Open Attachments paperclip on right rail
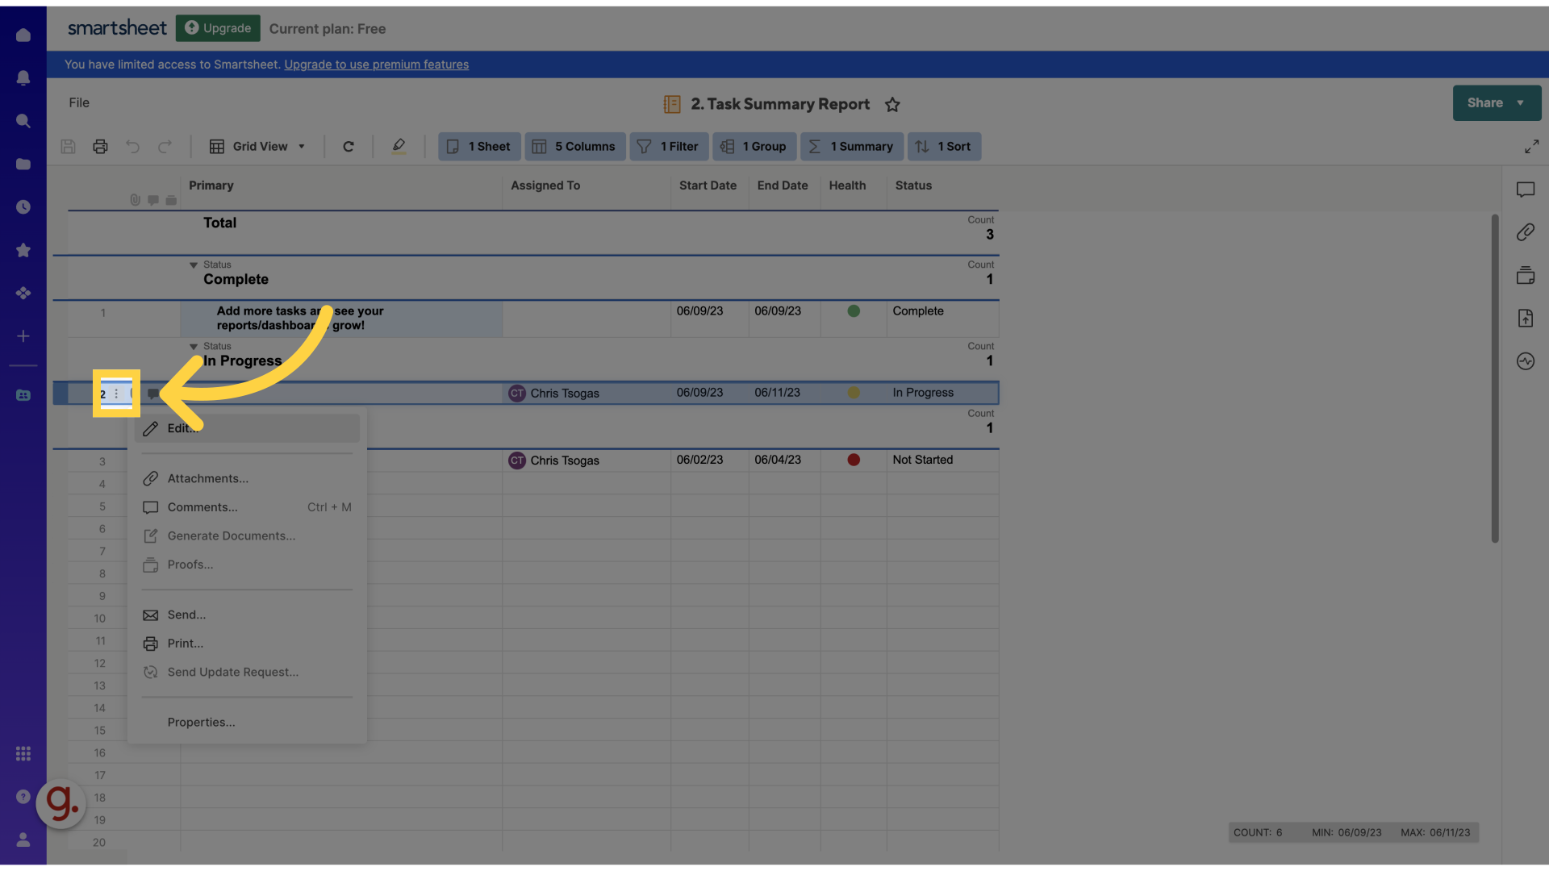The image size is (1549, 871). [1525, 232]
